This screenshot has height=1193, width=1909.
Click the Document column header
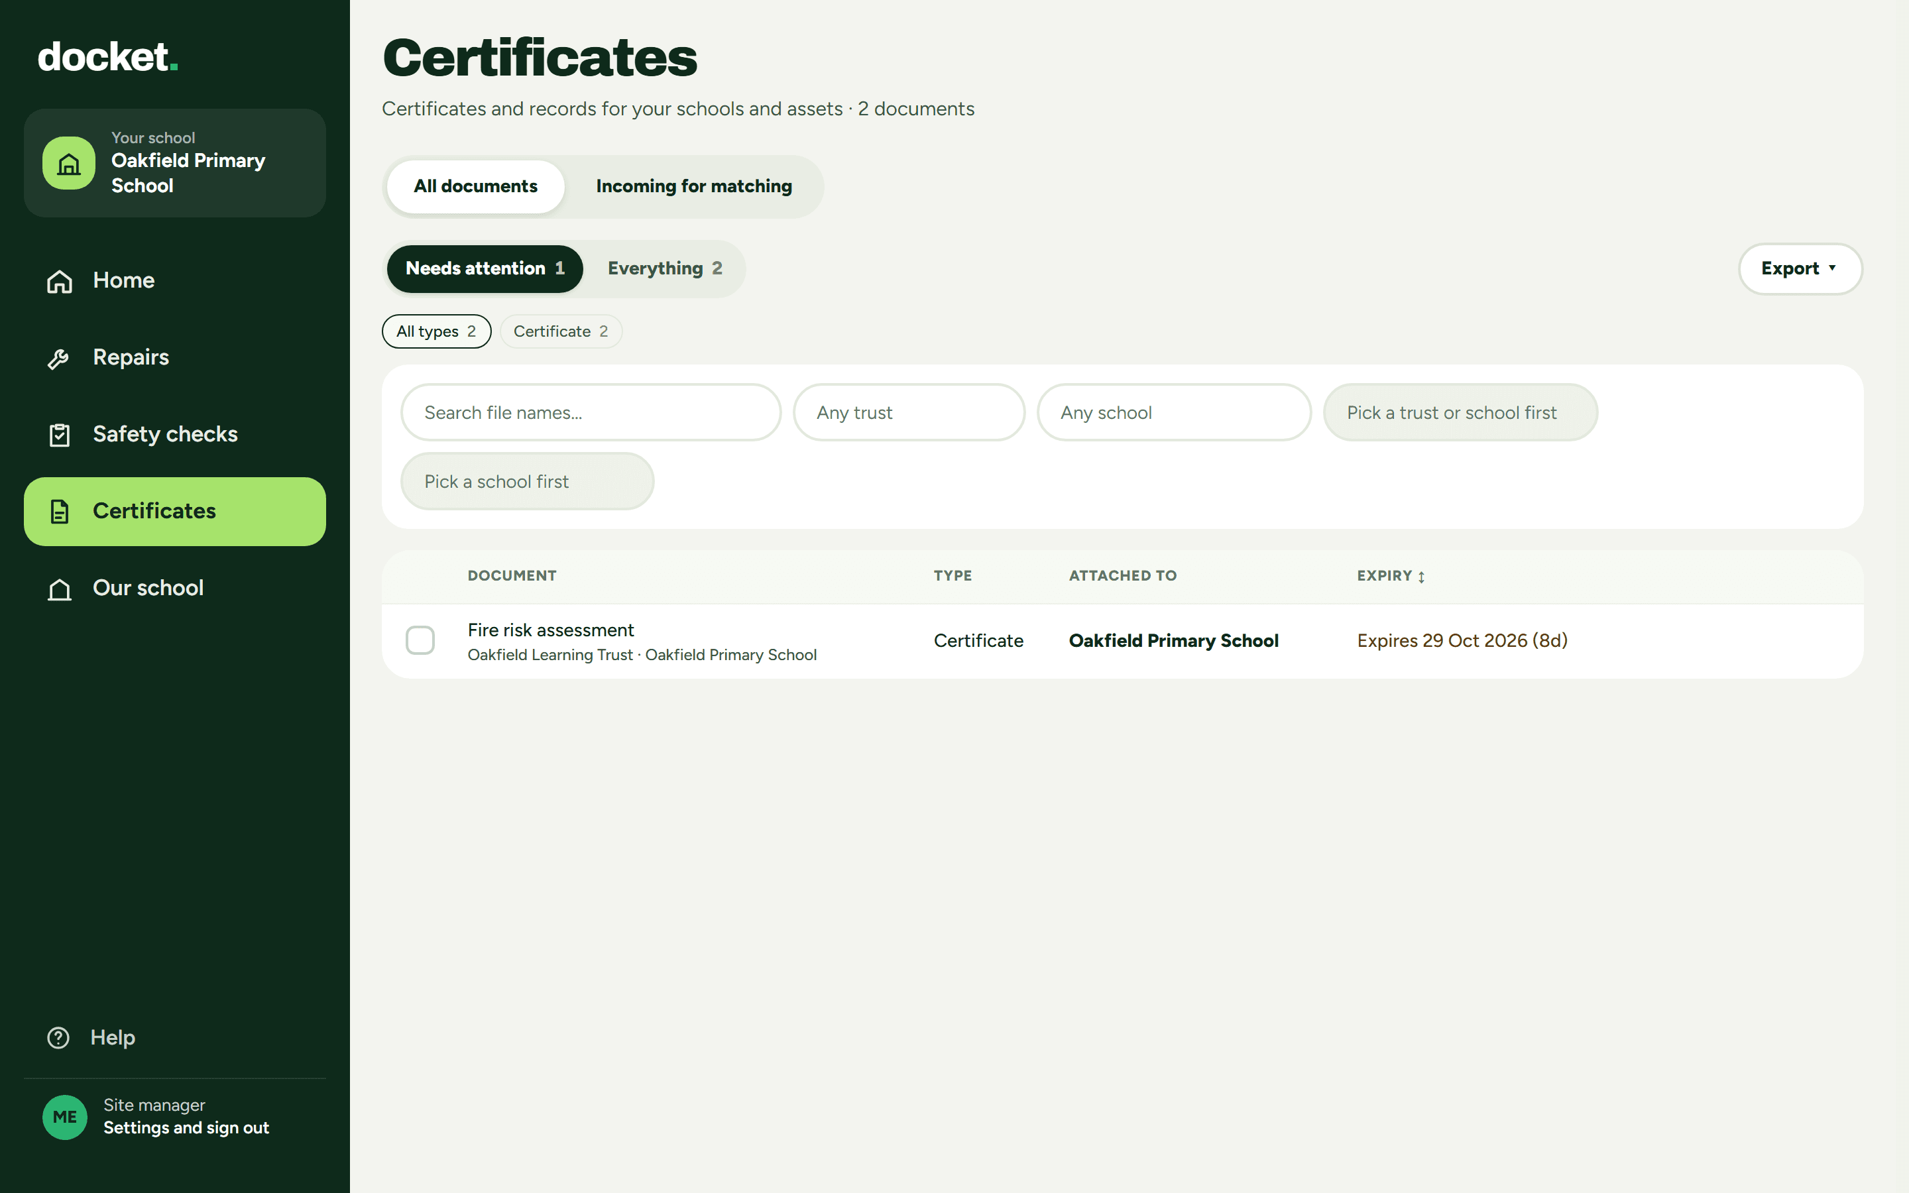pyautogui.click(x=512, y=576)
